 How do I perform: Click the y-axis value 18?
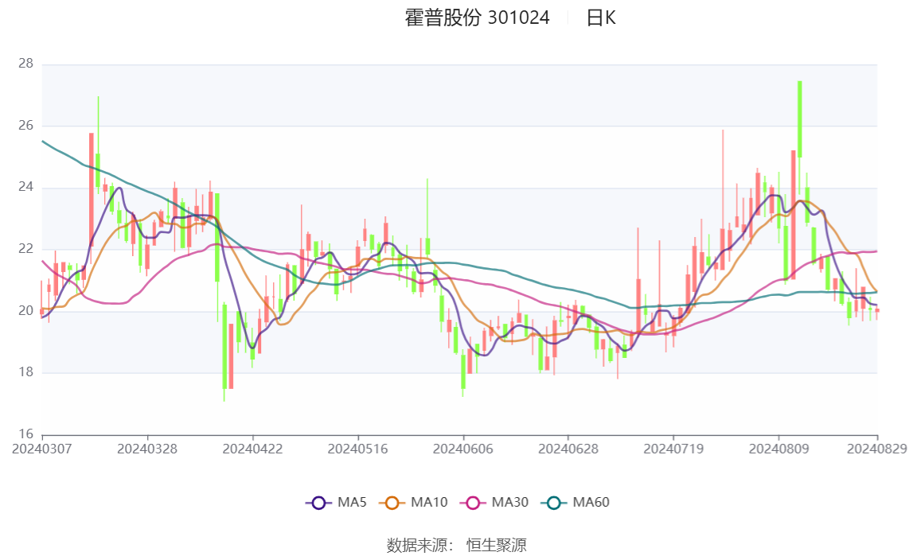[25, 372]
